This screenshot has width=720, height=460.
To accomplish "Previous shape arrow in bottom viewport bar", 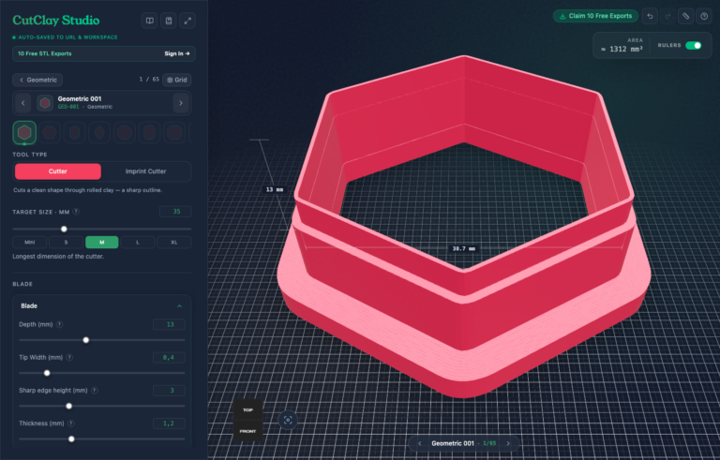I will coord(420,443).
